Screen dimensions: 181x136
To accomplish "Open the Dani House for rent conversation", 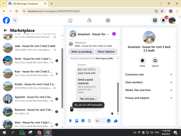I will coord(31,124).
